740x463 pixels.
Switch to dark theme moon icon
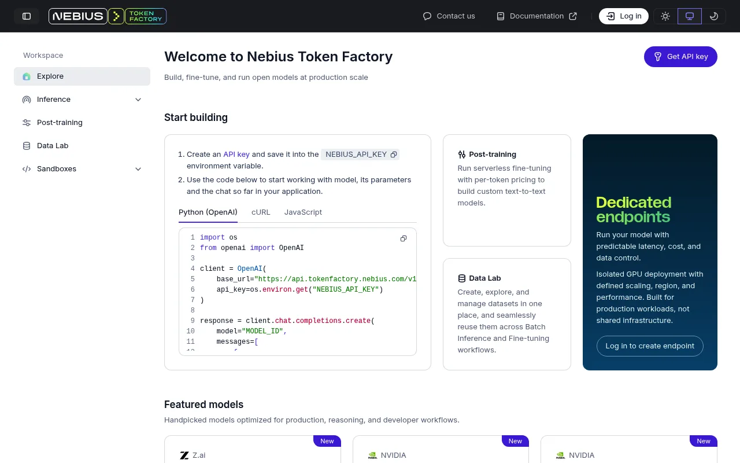[714, 16]
